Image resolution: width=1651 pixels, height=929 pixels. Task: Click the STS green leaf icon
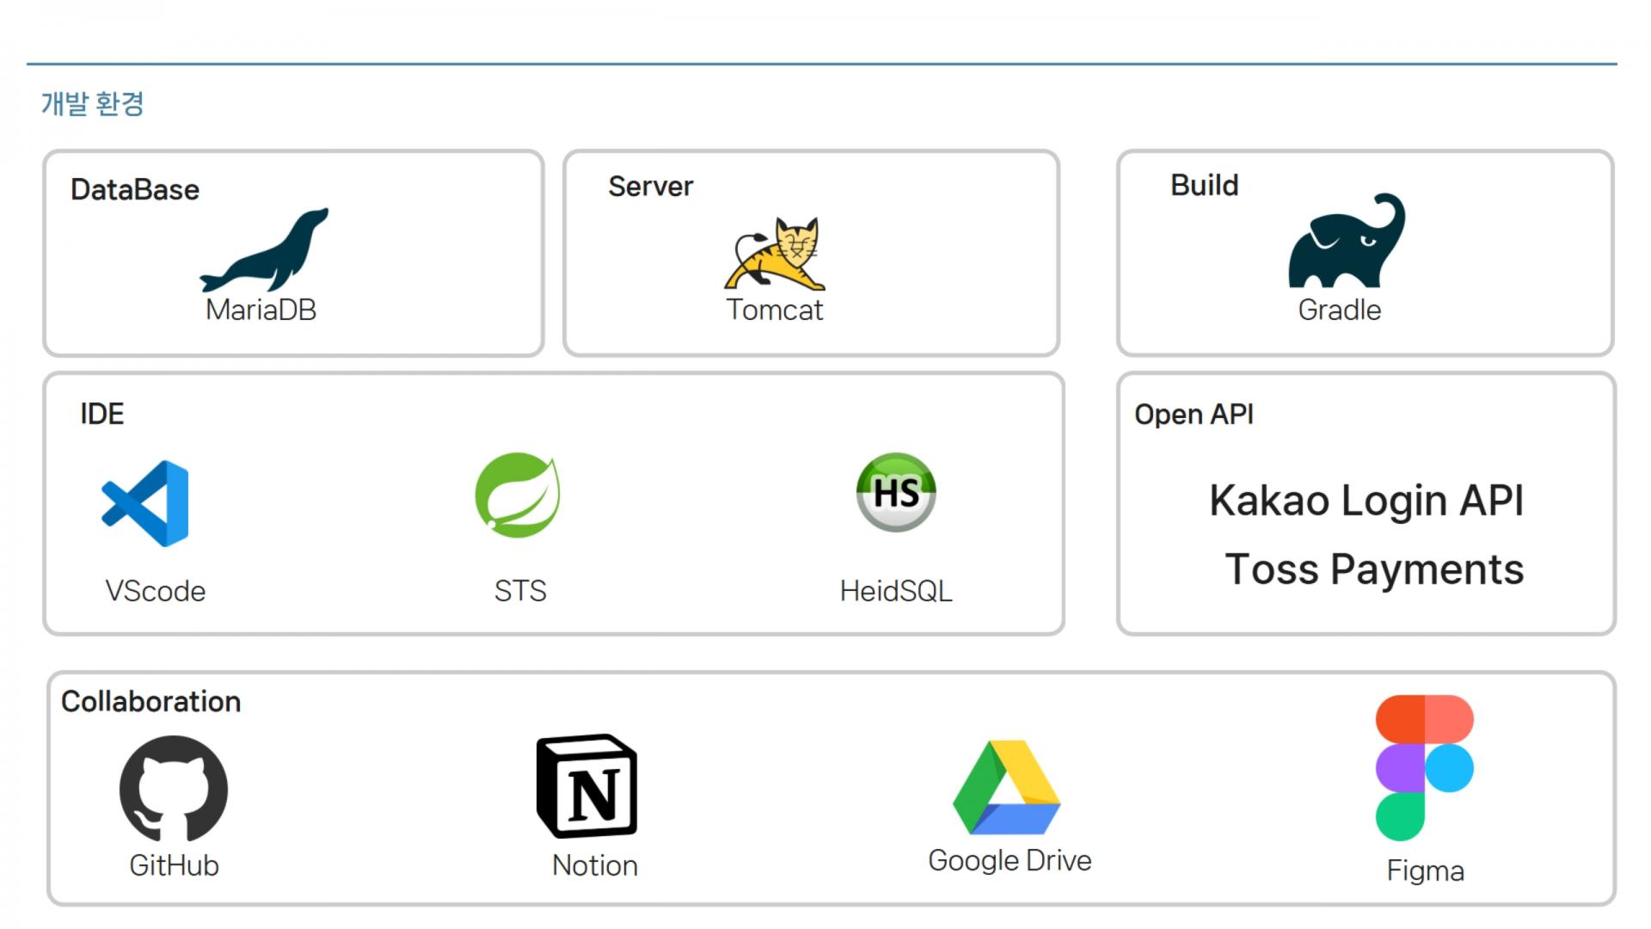(518, 495)
